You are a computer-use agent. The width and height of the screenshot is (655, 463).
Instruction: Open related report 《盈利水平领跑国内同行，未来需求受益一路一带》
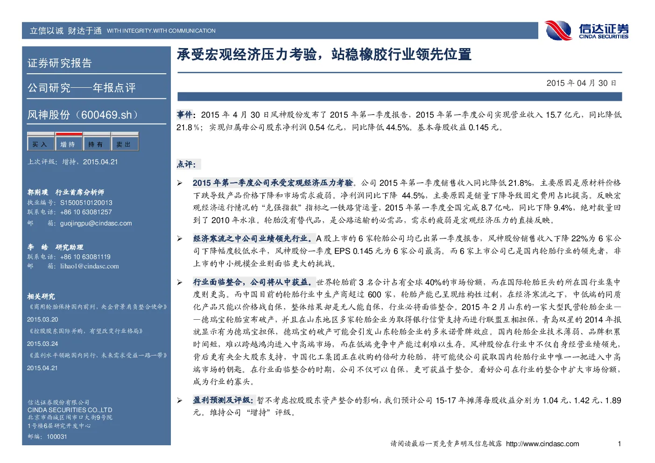[x=97, y=355]
